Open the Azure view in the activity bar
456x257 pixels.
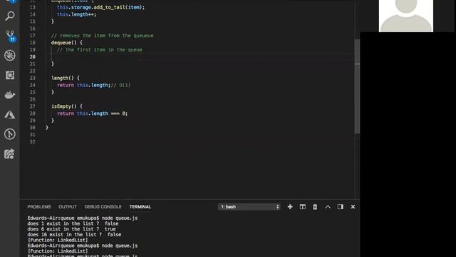[x=10, y=114]
